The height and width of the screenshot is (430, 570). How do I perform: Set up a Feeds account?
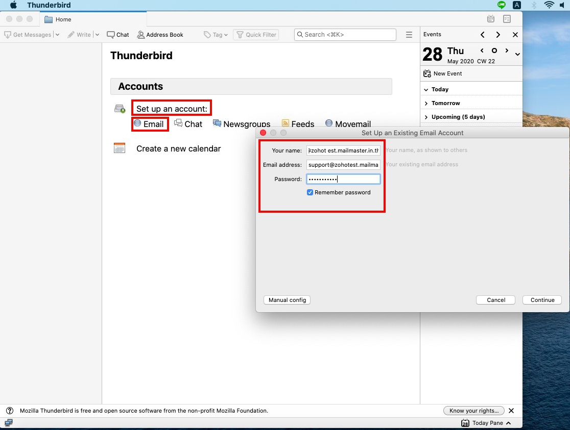pos(298,124)
